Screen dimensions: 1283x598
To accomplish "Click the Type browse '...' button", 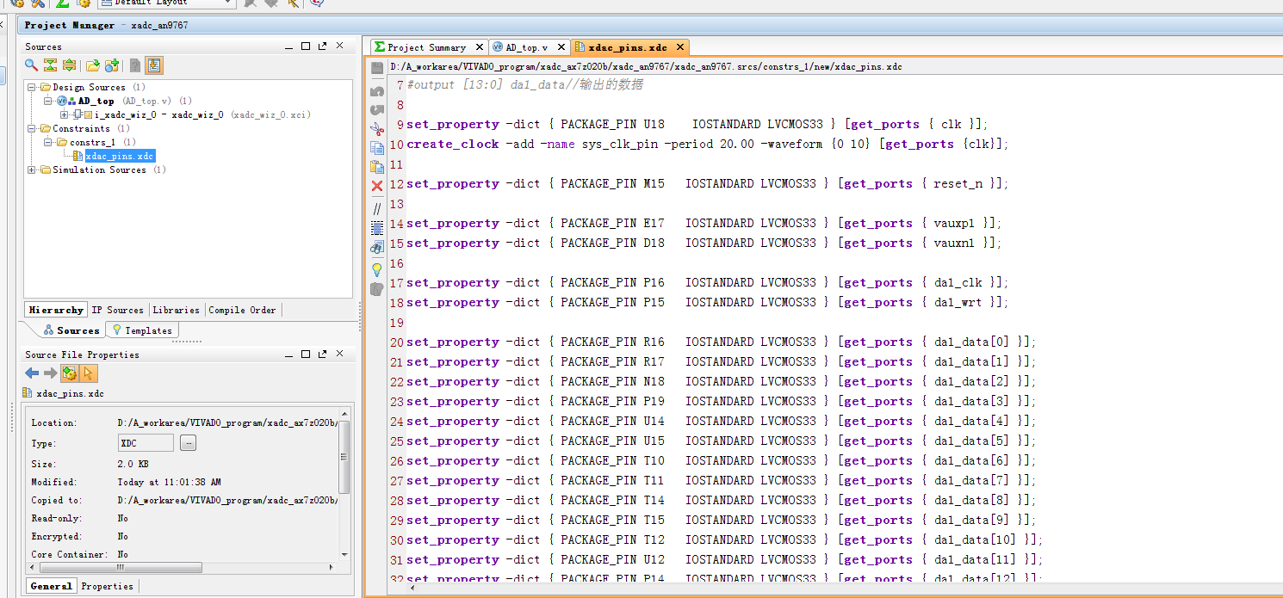I will click(188, 443).
